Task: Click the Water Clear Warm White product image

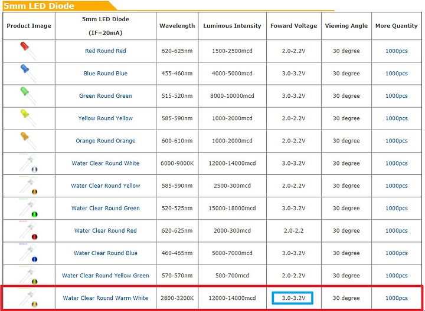Action: point(28,298)
